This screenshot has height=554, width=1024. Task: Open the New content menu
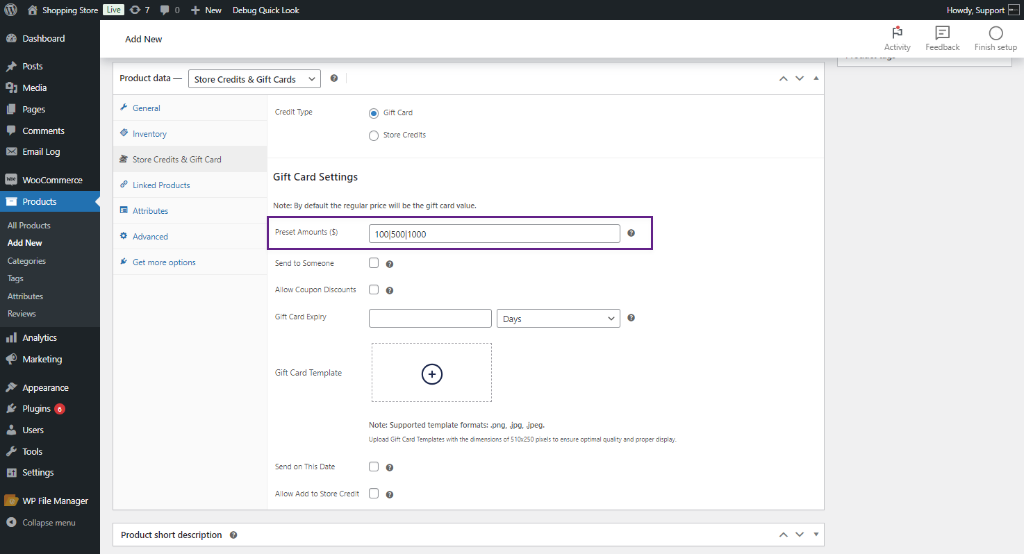point(206,10)
